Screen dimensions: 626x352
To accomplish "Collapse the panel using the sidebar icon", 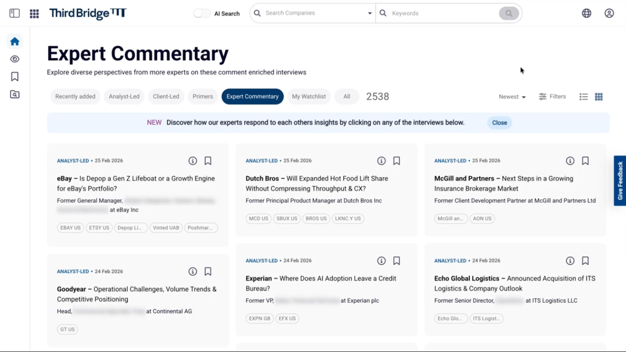I will coord(14,13).
